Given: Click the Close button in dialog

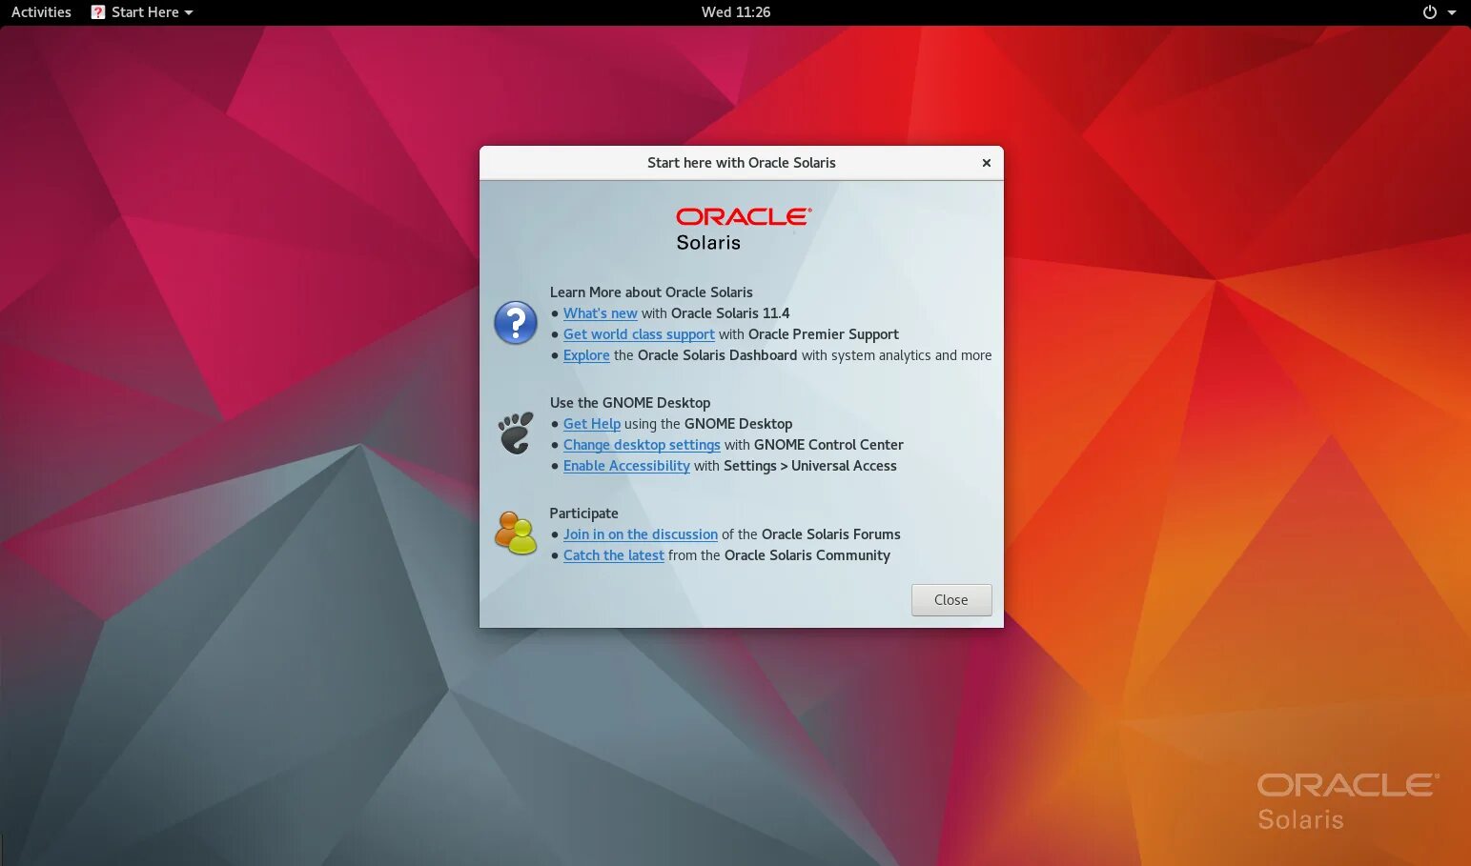Looking at the screenshot, I should pos(951,600).
